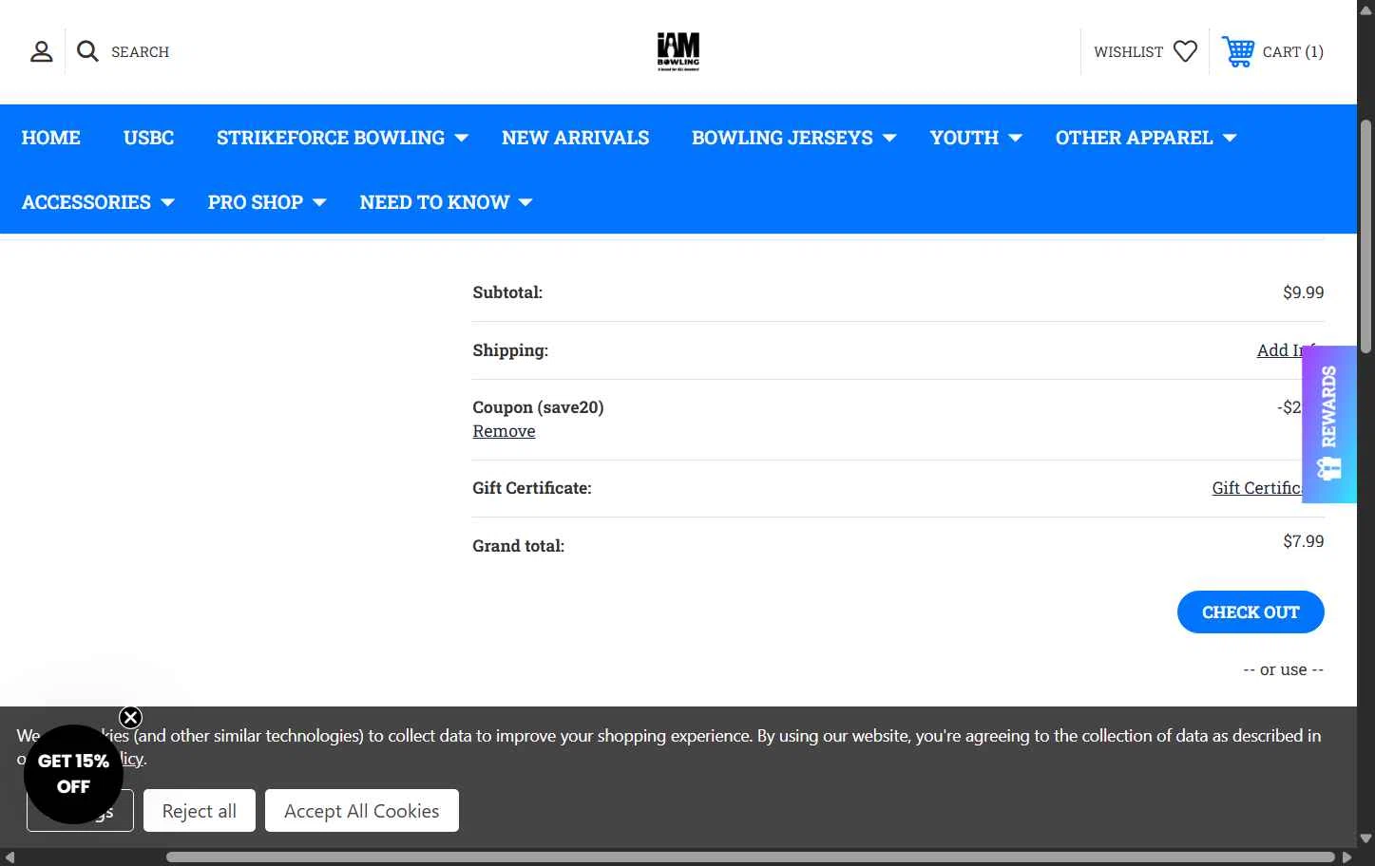Click the Check Out button
Viewport: 1375px width, 866px height.
1251,612
